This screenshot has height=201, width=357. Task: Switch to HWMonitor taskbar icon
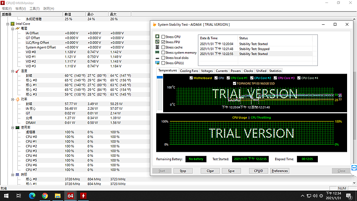(83, 196)
